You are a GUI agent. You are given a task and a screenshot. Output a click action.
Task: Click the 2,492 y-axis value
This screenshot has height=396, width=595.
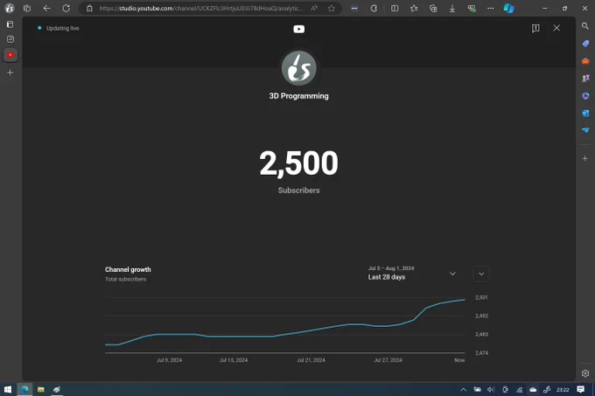(x=481, y=316)
